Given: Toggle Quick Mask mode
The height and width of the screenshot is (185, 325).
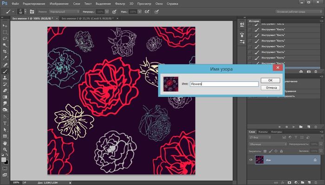Looking at the screenshot, I should point(5,168).
